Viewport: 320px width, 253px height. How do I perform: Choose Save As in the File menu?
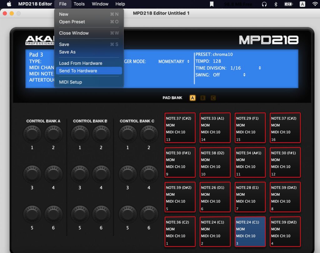coord(89,52)
